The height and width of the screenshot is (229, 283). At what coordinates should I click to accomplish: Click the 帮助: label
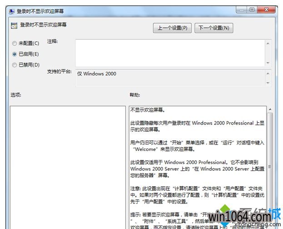click(x=135, y=95)
